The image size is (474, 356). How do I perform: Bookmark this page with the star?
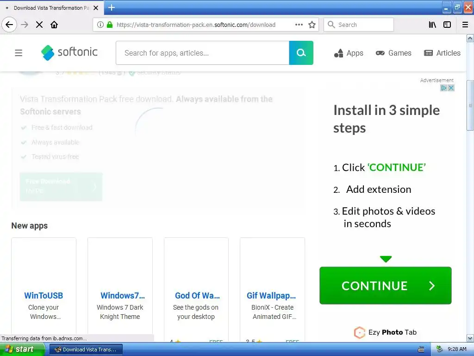pyautogui.click(x=312, y=25)
